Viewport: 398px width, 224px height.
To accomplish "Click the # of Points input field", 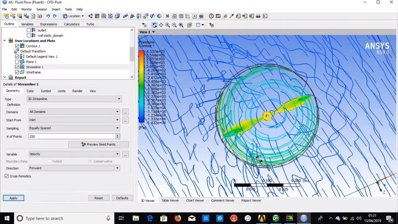I will point(72,136).
